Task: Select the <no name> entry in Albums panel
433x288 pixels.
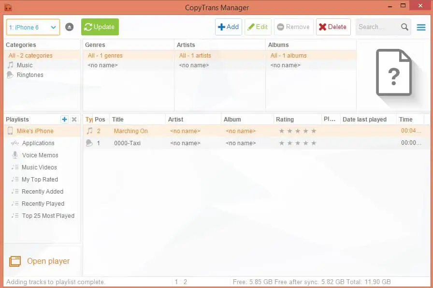Action: (311, 65)
